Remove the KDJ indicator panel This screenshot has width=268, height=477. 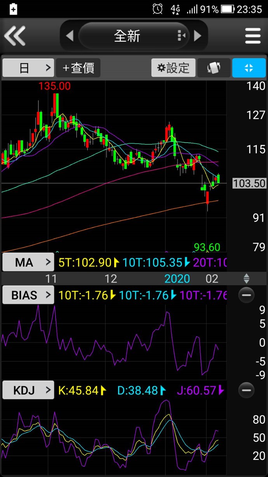click(x=246, y=390)
